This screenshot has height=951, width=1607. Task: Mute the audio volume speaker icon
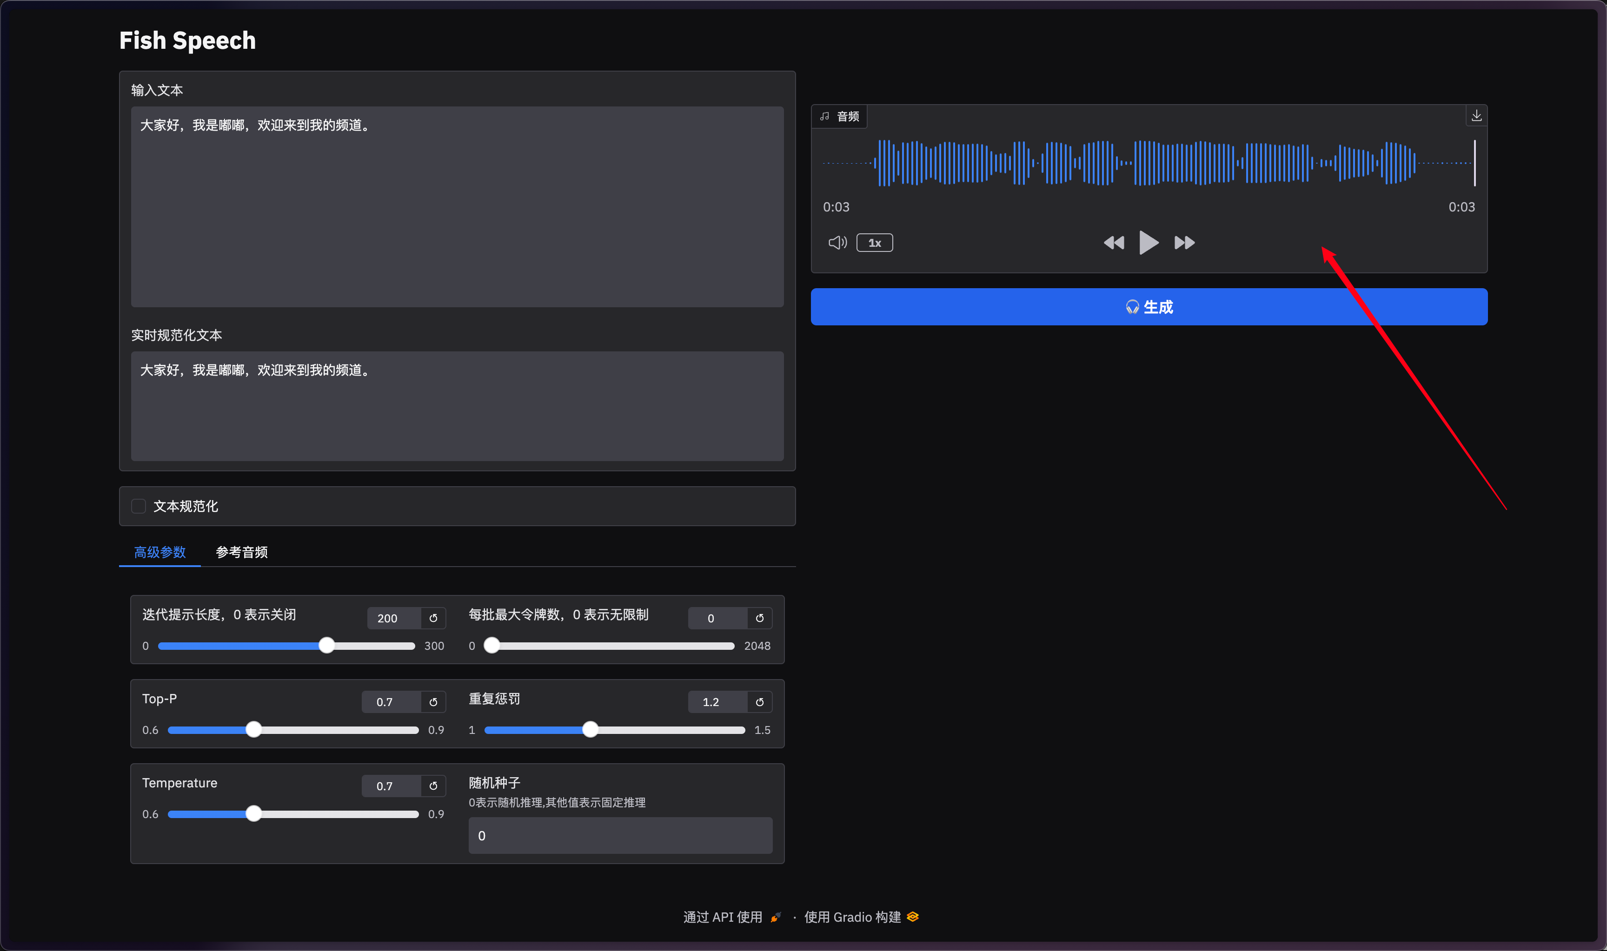(x=837, y=243)
